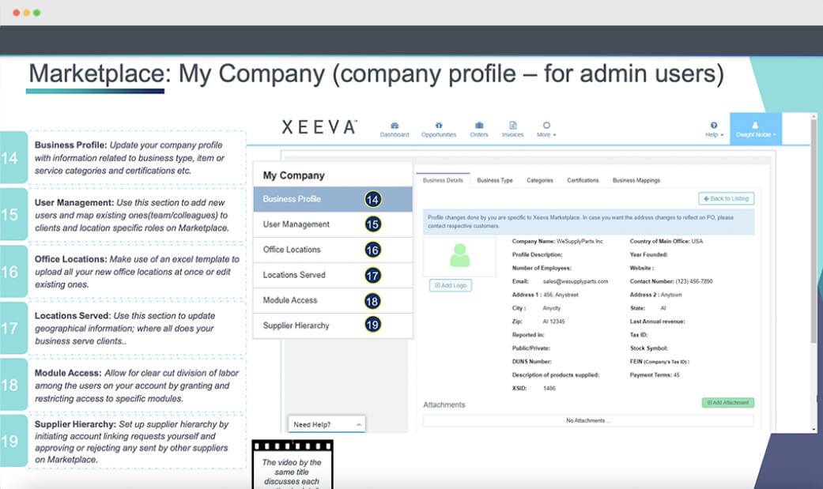823x489 pixels.
Task: Click the sales@wesupplyparts.com email value
Action: [x=576, y=281]
